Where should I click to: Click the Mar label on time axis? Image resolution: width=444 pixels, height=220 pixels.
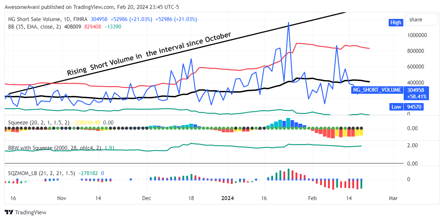(x=393, y=198)
